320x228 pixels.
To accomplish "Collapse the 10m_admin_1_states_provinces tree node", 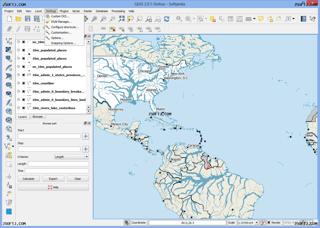I will pos(19,75).
